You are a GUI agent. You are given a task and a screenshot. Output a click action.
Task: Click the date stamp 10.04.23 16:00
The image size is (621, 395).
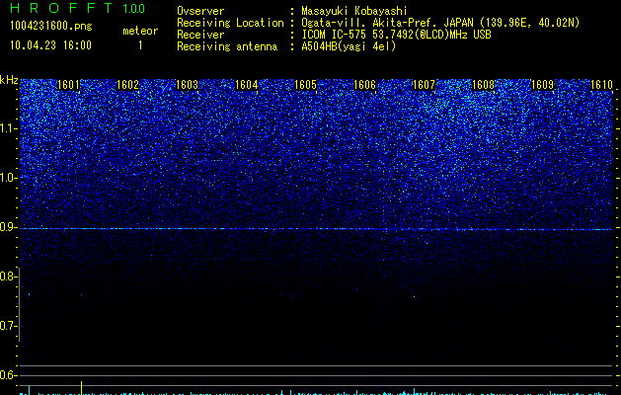(50, 45)
